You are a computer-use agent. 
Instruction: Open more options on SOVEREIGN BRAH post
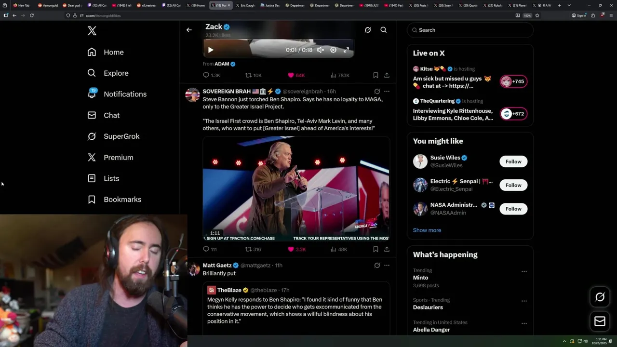pos(387,91)
